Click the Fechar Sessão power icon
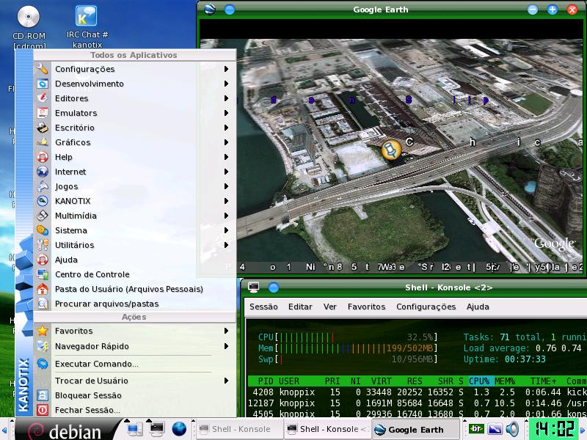 pos(43,410)
